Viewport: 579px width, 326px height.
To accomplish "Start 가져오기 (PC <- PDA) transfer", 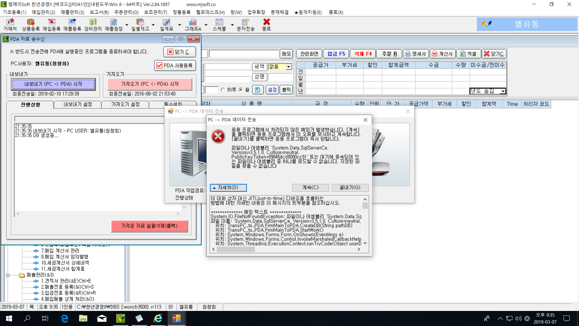I will [150, 84].
